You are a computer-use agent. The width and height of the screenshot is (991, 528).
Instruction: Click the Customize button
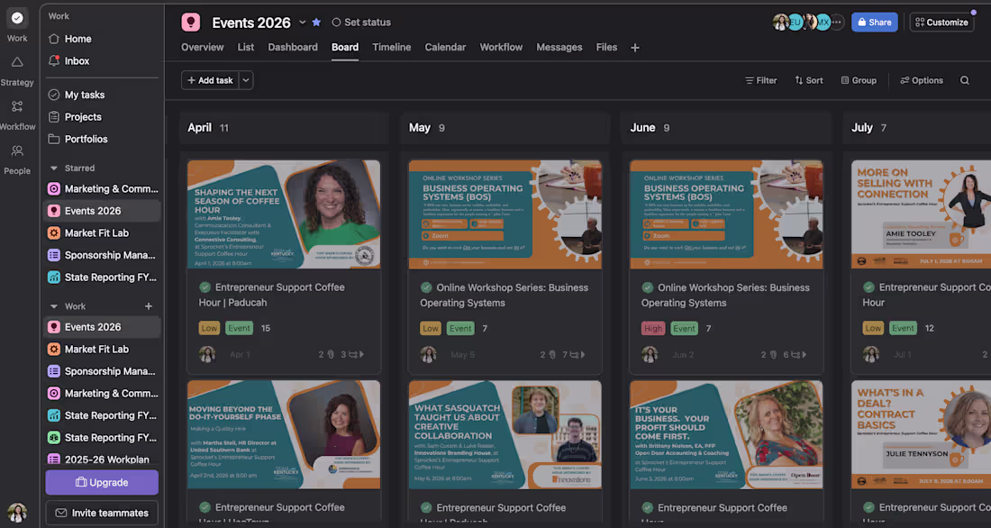click(x=941, y=23)
